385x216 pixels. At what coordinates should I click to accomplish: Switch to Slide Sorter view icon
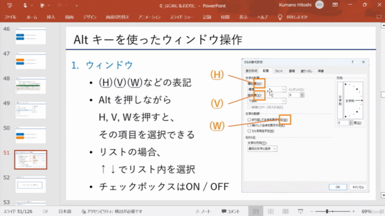click(271, 211)
